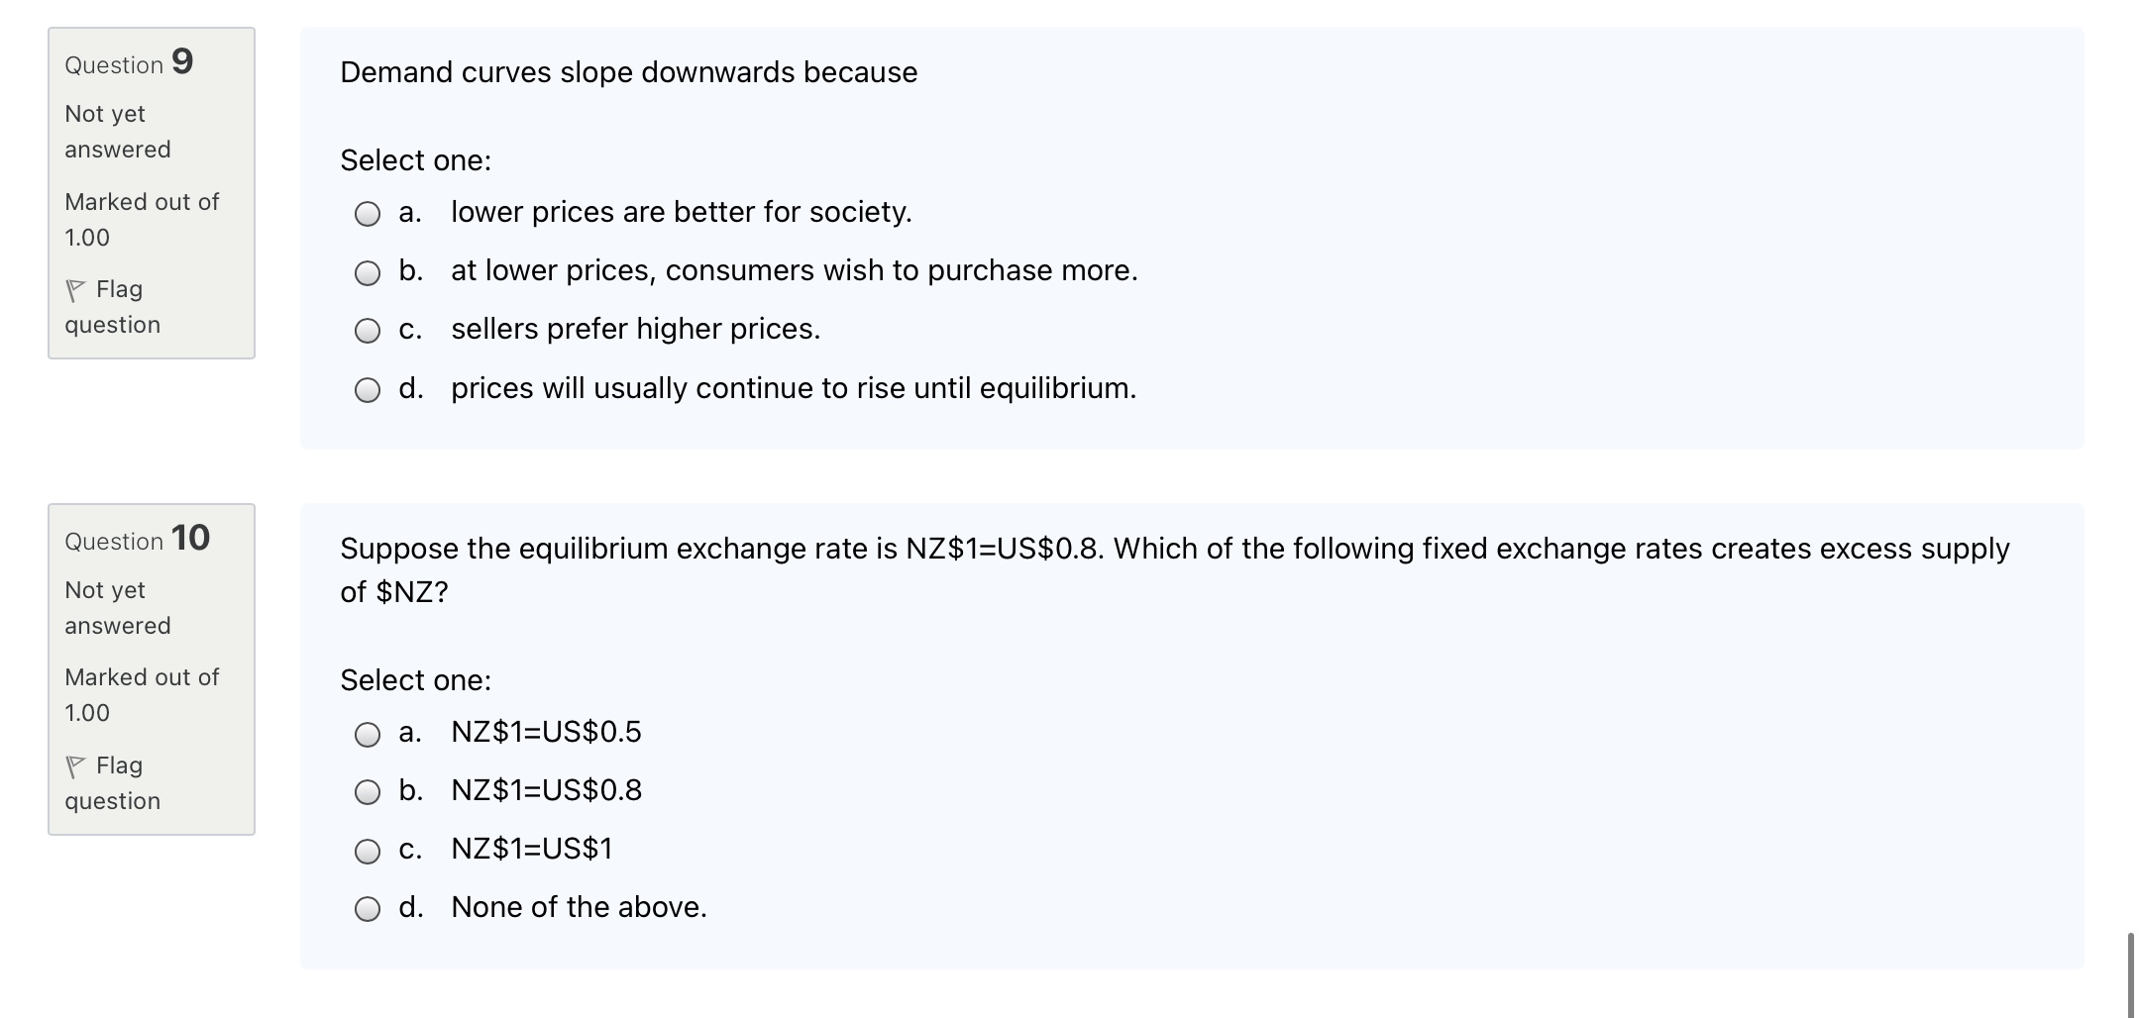The width and height of the screenshot is (2140, 1018).
Task: Select option b 'at lower prices, consumers wish to purchase more'
Action: (368, 270)
